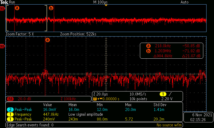The image size is (214, 128).
Task: Open the cursor a readout 218.0kHz
Action: tap(163, 46)
